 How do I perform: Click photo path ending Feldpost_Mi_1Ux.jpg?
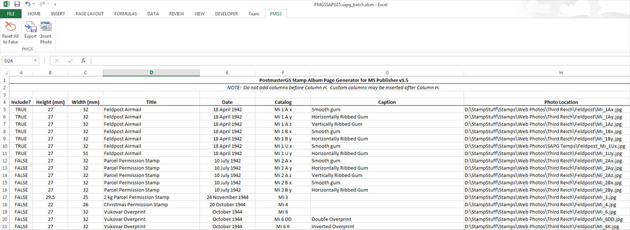[x=546, y=146]
